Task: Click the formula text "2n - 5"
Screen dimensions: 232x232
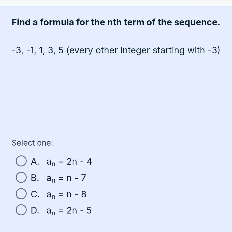Action: tap(79, 211)
